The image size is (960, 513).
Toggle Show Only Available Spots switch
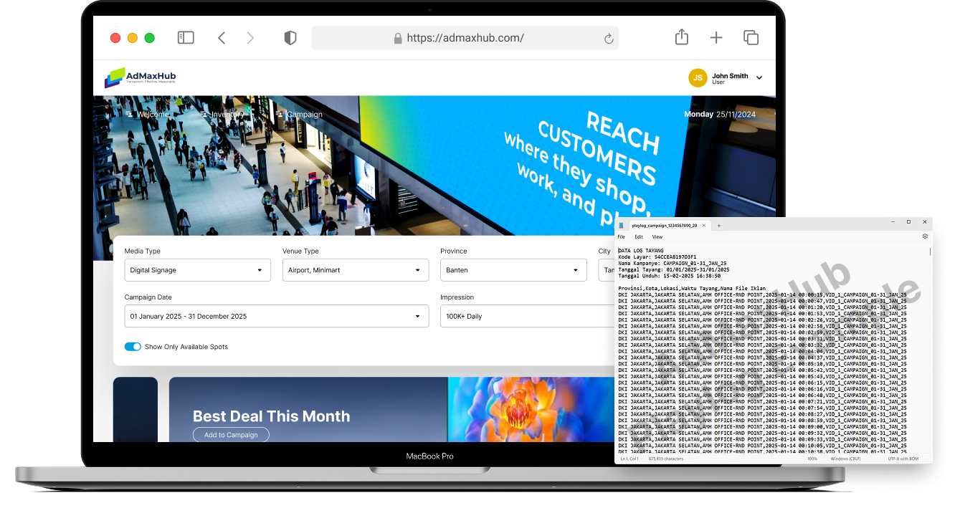(133, 347)
